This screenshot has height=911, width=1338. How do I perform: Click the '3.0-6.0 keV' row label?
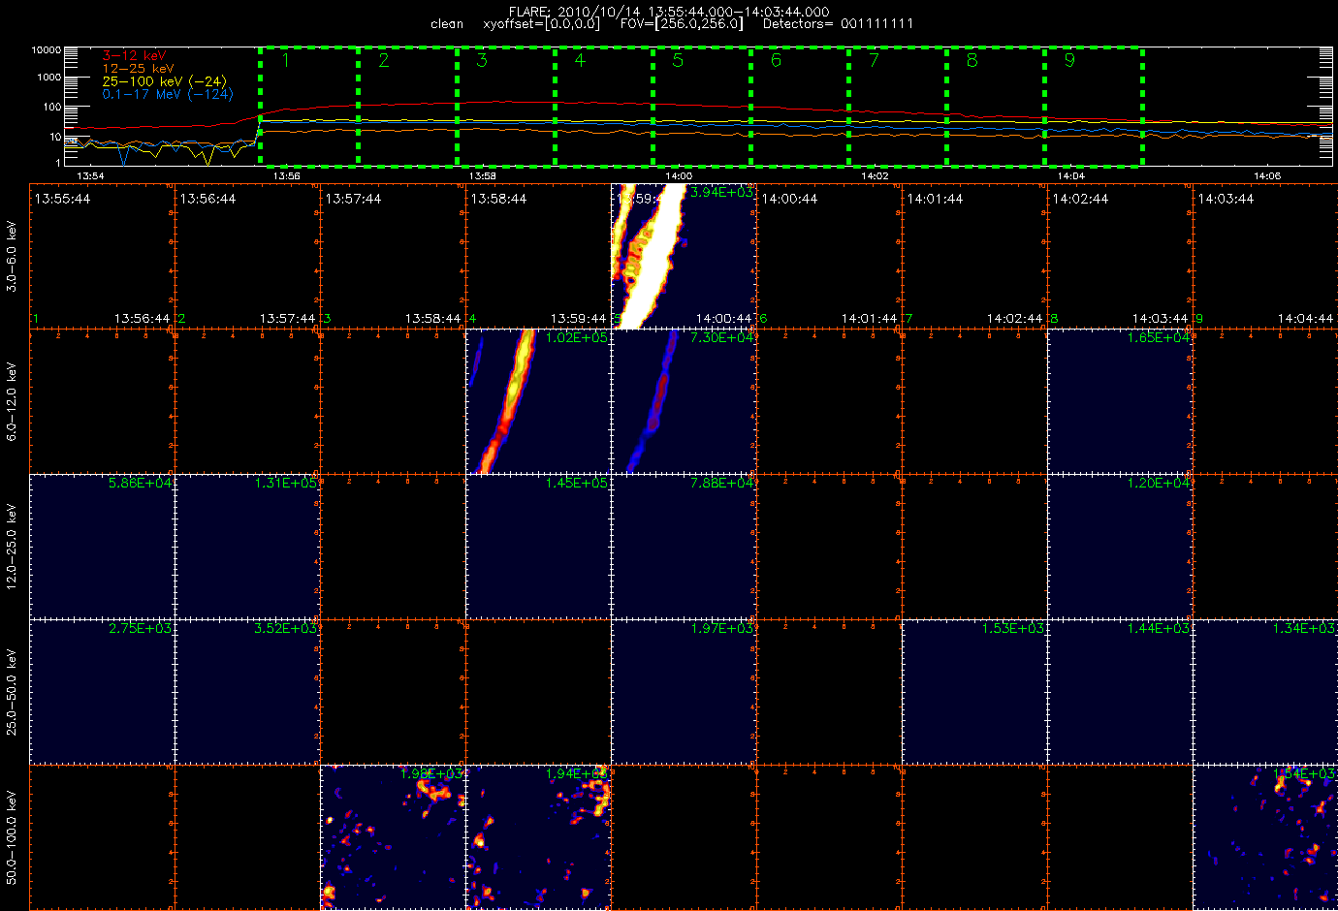[12, 257]
